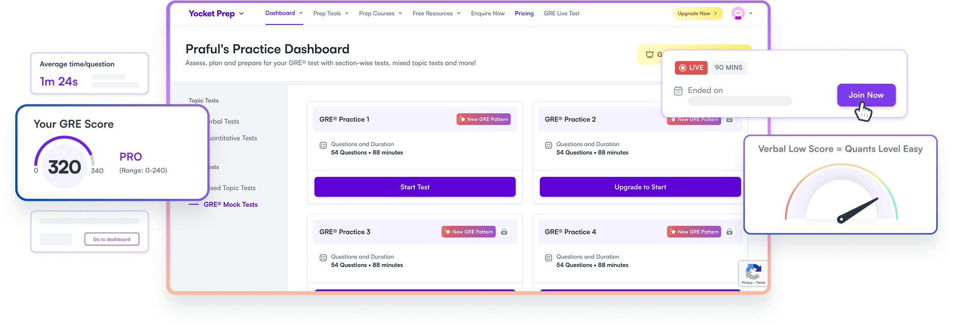Click the 90 MINS duration tag
This screenshot has width=953, height=325.
click(x=728, y=68)
